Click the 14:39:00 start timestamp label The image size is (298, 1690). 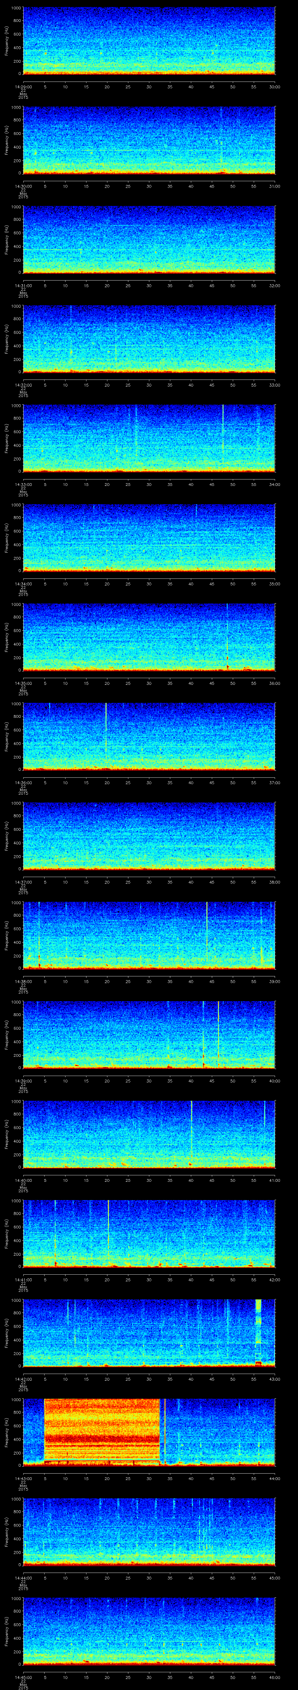click(x=23, y=1081)
